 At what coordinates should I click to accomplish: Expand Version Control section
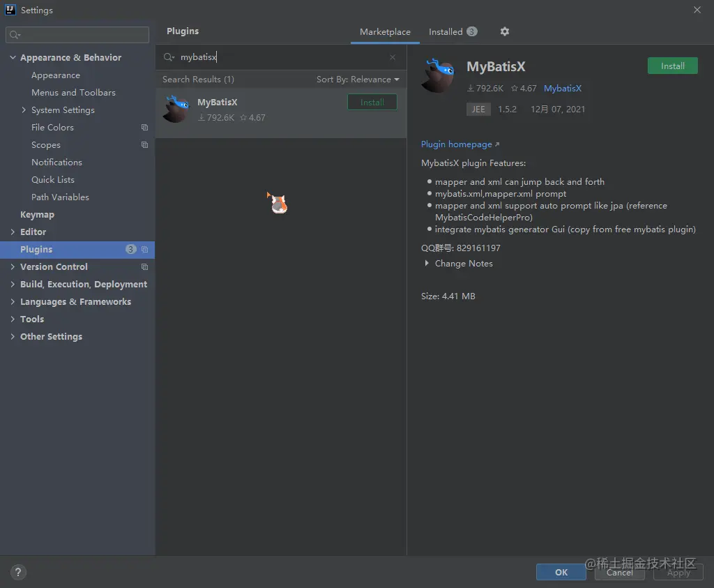13,267
